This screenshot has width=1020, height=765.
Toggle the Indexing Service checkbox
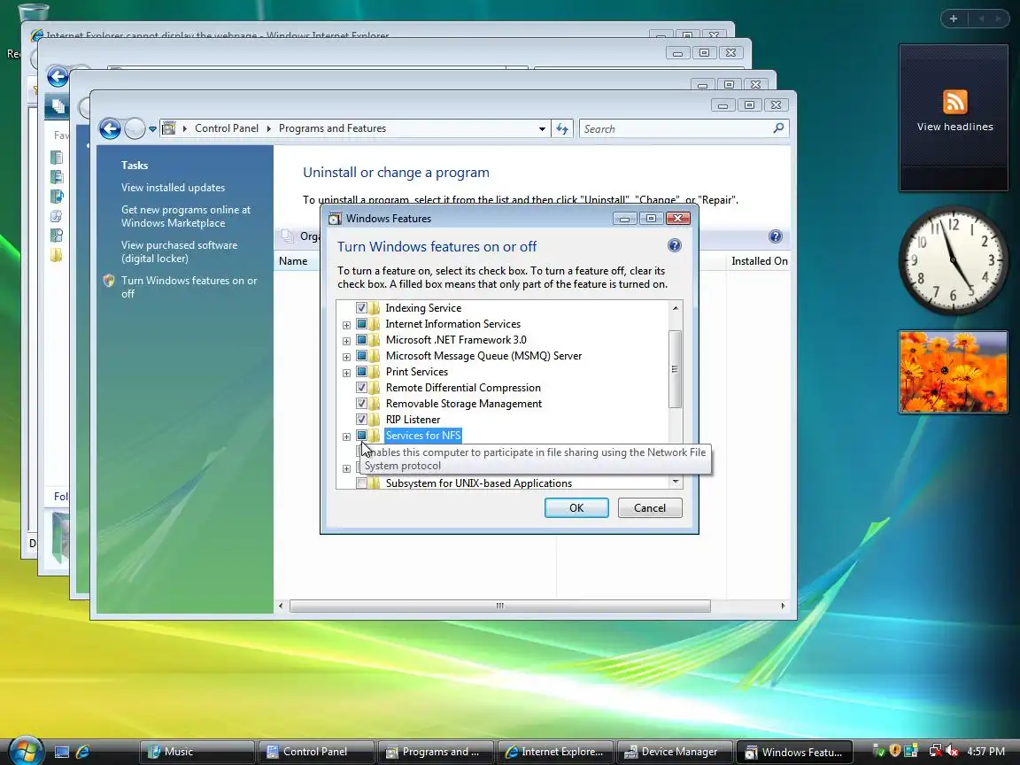(361, 308)
